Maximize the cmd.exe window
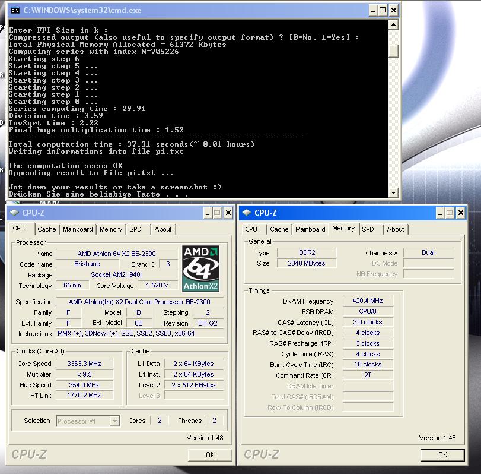Image resolution: width=481 pixels, height=474 pixels. click(x=383, y=11)
